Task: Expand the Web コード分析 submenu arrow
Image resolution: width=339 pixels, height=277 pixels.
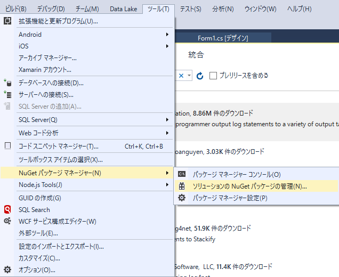Action: [x=167, y=133]
